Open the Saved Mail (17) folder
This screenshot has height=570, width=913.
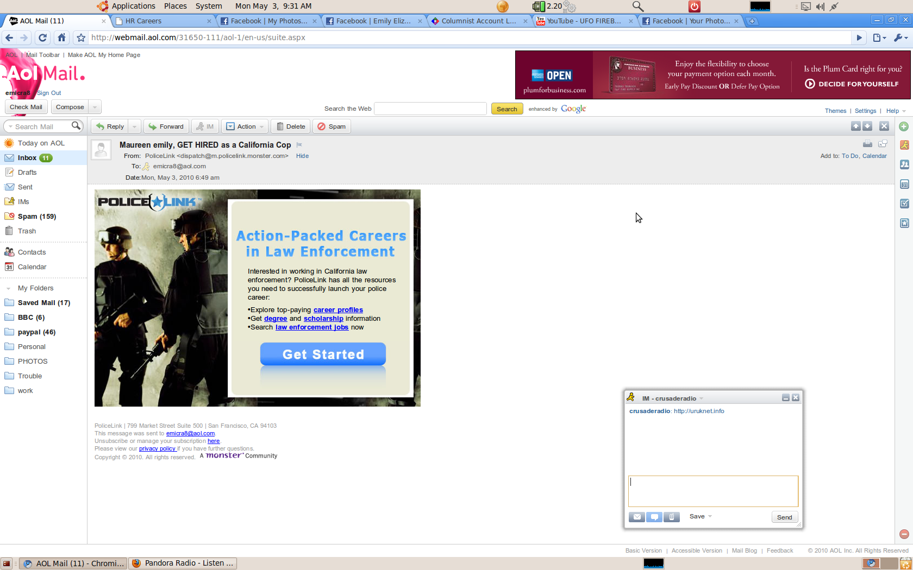pos(43,303)
